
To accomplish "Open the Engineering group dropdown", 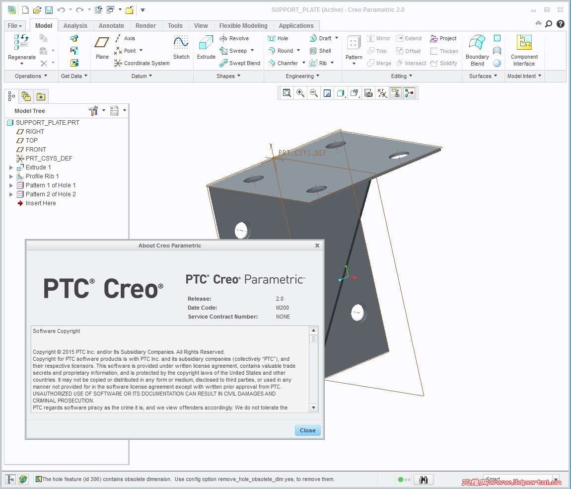I will point(302,76).
